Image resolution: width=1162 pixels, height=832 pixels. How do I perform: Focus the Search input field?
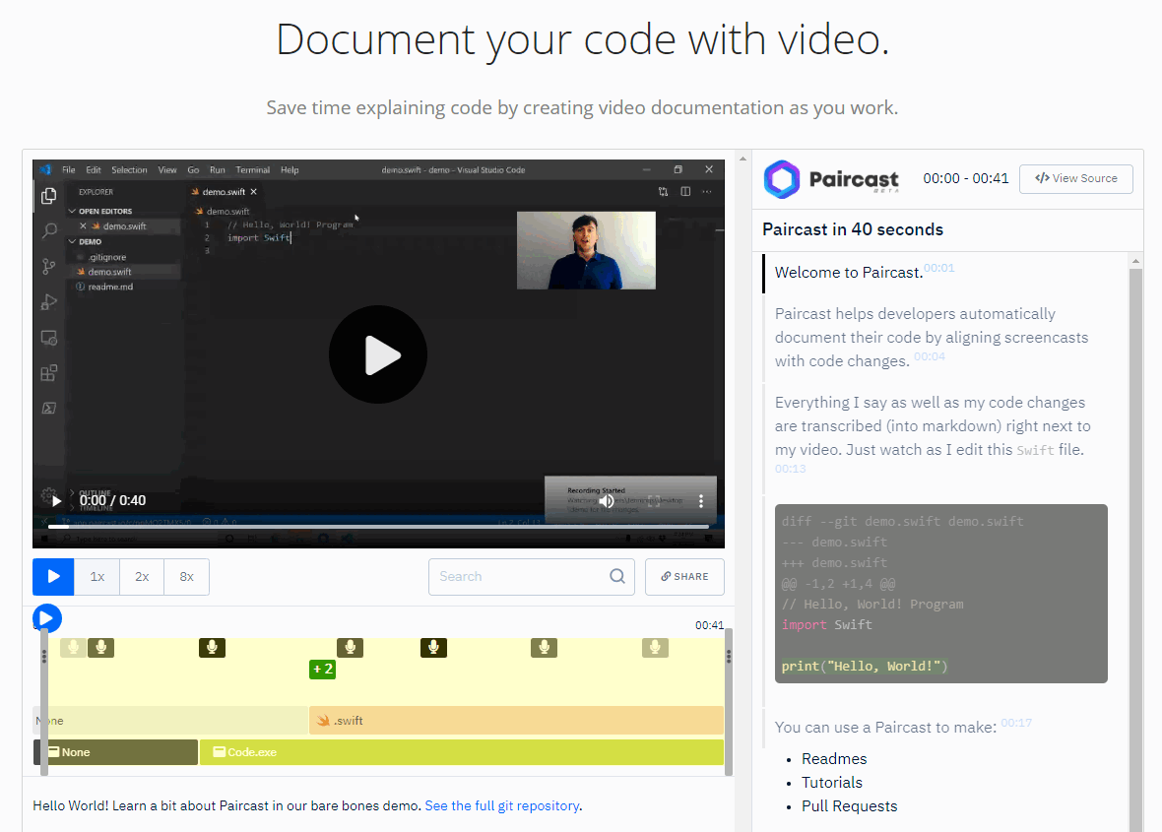(532, 576)
